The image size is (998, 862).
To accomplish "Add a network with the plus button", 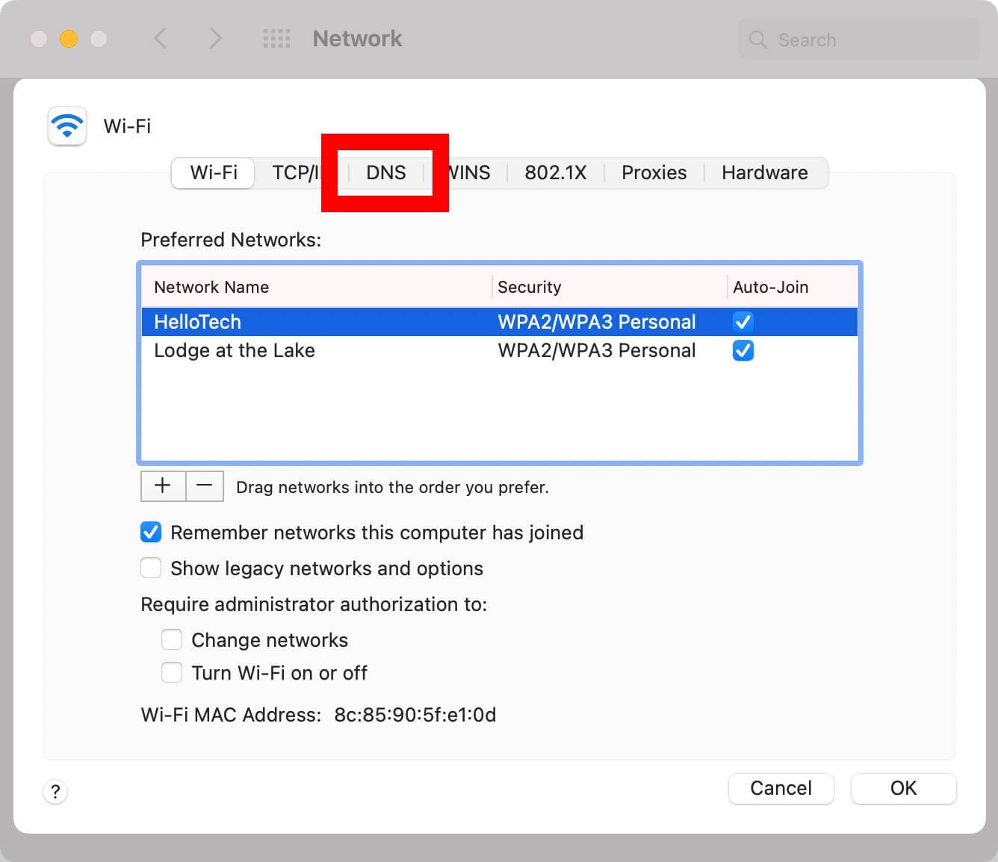I will (162, 486).
